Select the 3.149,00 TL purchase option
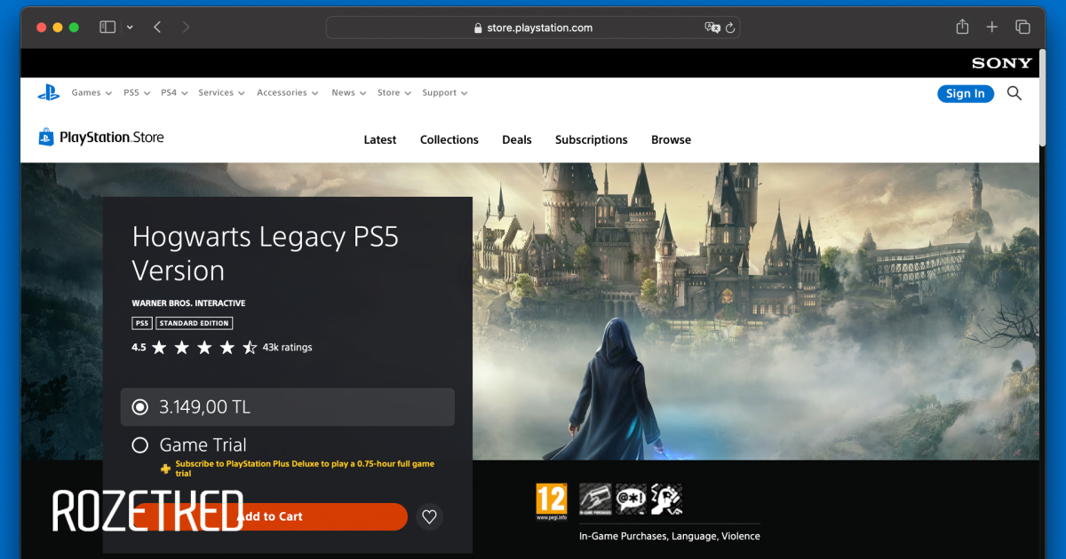 coord(139,407)
